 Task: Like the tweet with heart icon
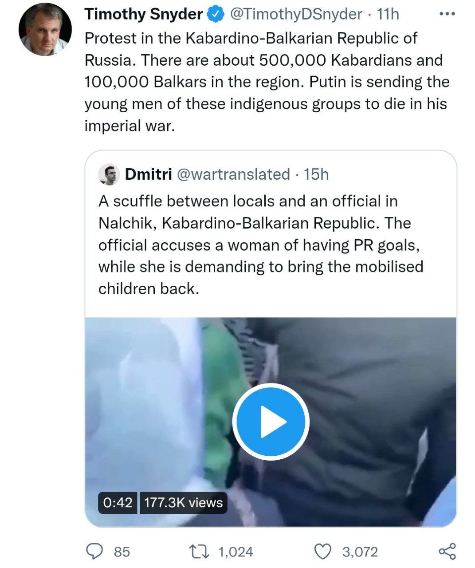click(324, 551)
